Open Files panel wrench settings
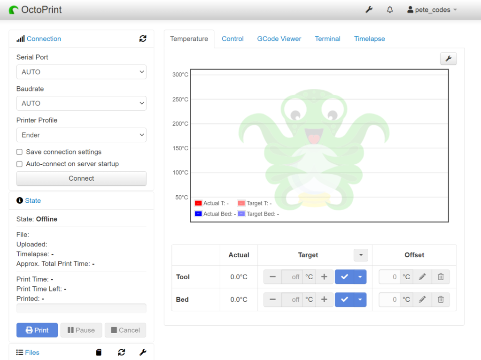 coord(143,352)
